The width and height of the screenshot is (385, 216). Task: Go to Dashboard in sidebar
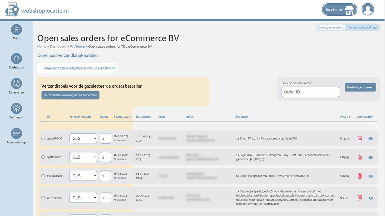17,59
